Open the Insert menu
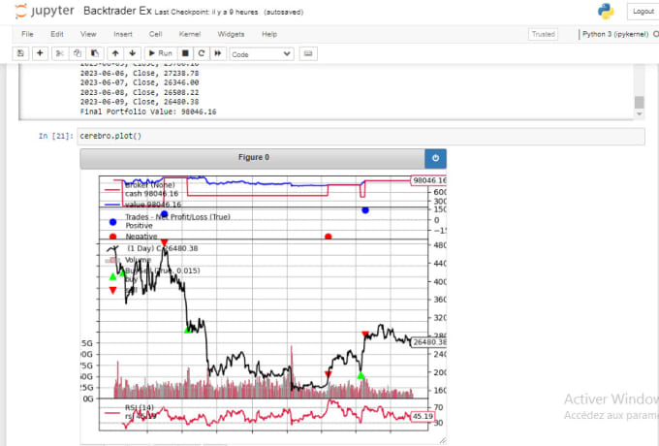Screen dimensions: 659x446 tap(123, 34)
